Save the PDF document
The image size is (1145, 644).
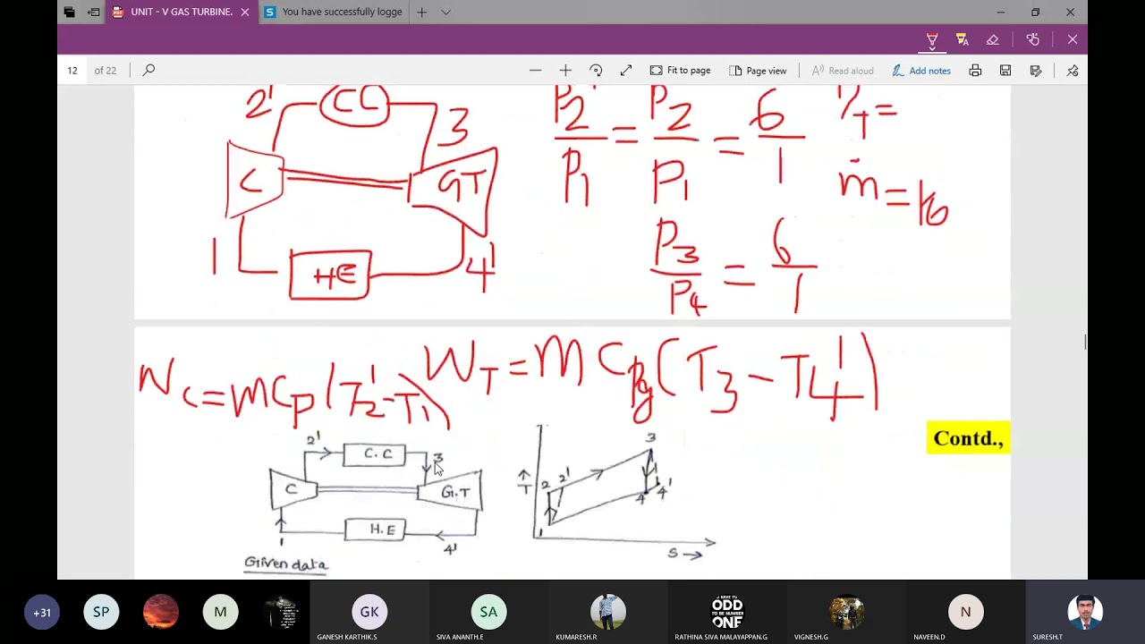point(1005,71)
